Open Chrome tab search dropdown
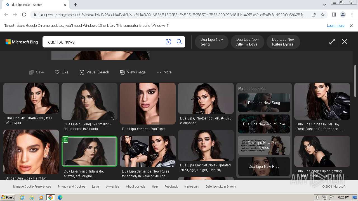This screenshot has height=201, width=358. pos(324,4)
